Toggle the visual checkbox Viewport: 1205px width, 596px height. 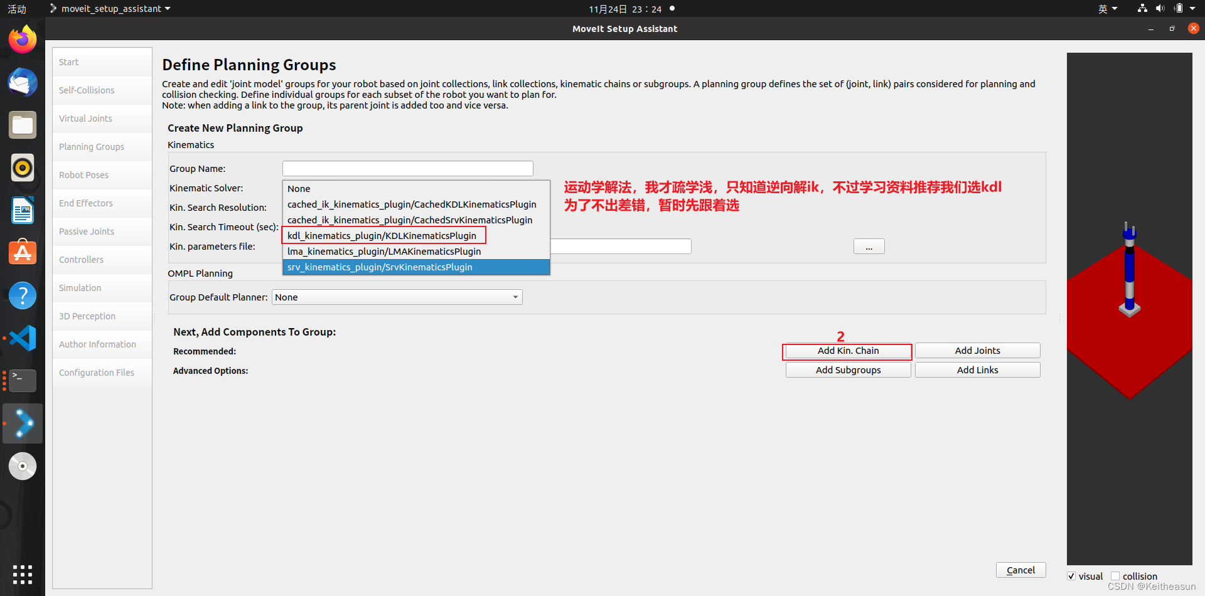(x=1071, y=576)
